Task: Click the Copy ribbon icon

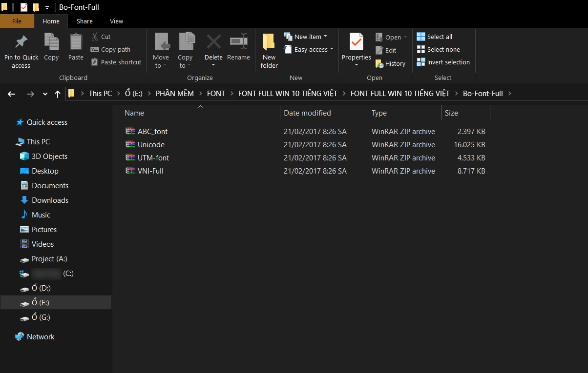Action: tap(51, 42)
